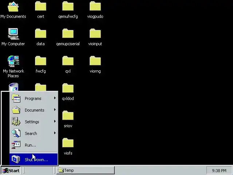Click the "fwcfg" label text
This screenshot has height=175, width=233.
click(x=40, y=71)
